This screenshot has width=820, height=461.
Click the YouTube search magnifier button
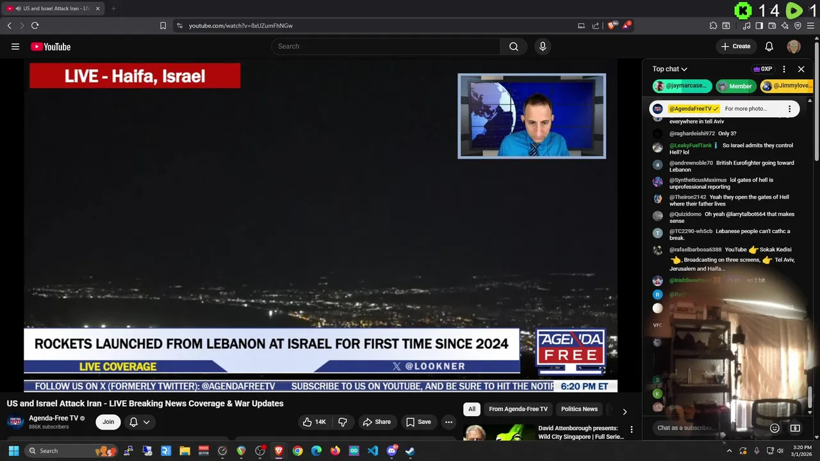pyautogui.click(x=514, y=46)
